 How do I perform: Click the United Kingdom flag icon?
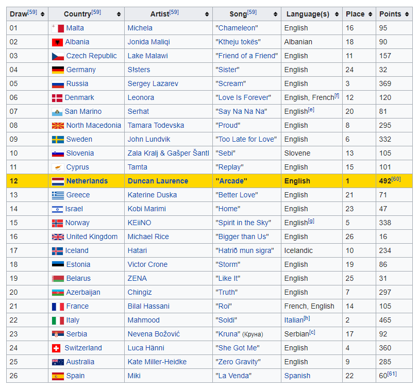(58, 236)
